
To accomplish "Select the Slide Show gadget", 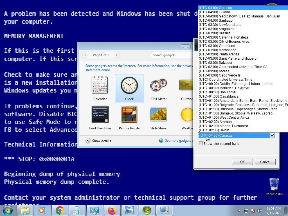I will click(x=159, y=118).
